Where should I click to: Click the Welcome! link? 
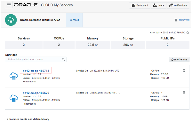(x=184, y=20)
